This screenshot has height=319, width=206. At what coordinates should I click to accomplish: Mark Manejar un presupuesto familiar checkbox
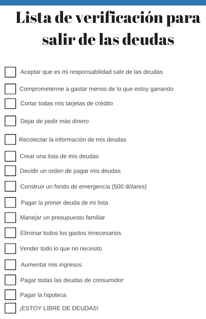[x=10, y=217]
